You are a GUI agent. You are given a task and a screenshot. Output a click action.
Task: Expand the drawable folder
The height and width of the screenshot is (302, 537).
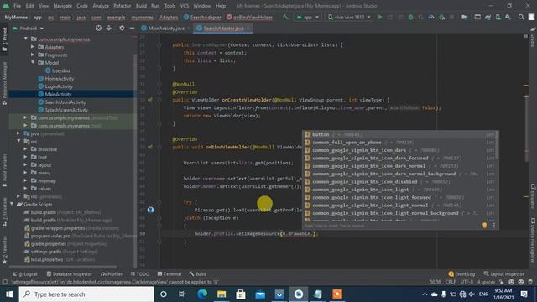[x=26, y=149]
